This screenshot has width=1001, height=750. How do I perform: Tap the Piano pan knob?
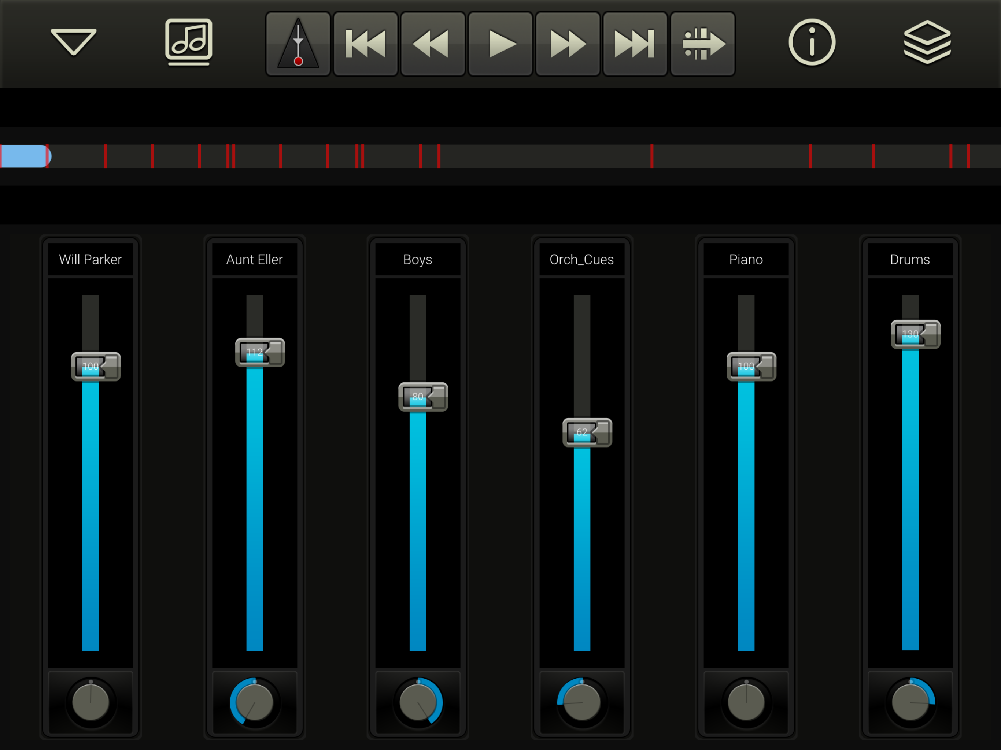tap(746, 702)
